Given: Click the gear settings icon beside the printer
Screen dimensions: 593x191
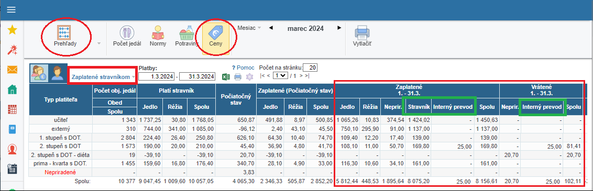Looking at the screenshot, I should [x=249, y=77].
